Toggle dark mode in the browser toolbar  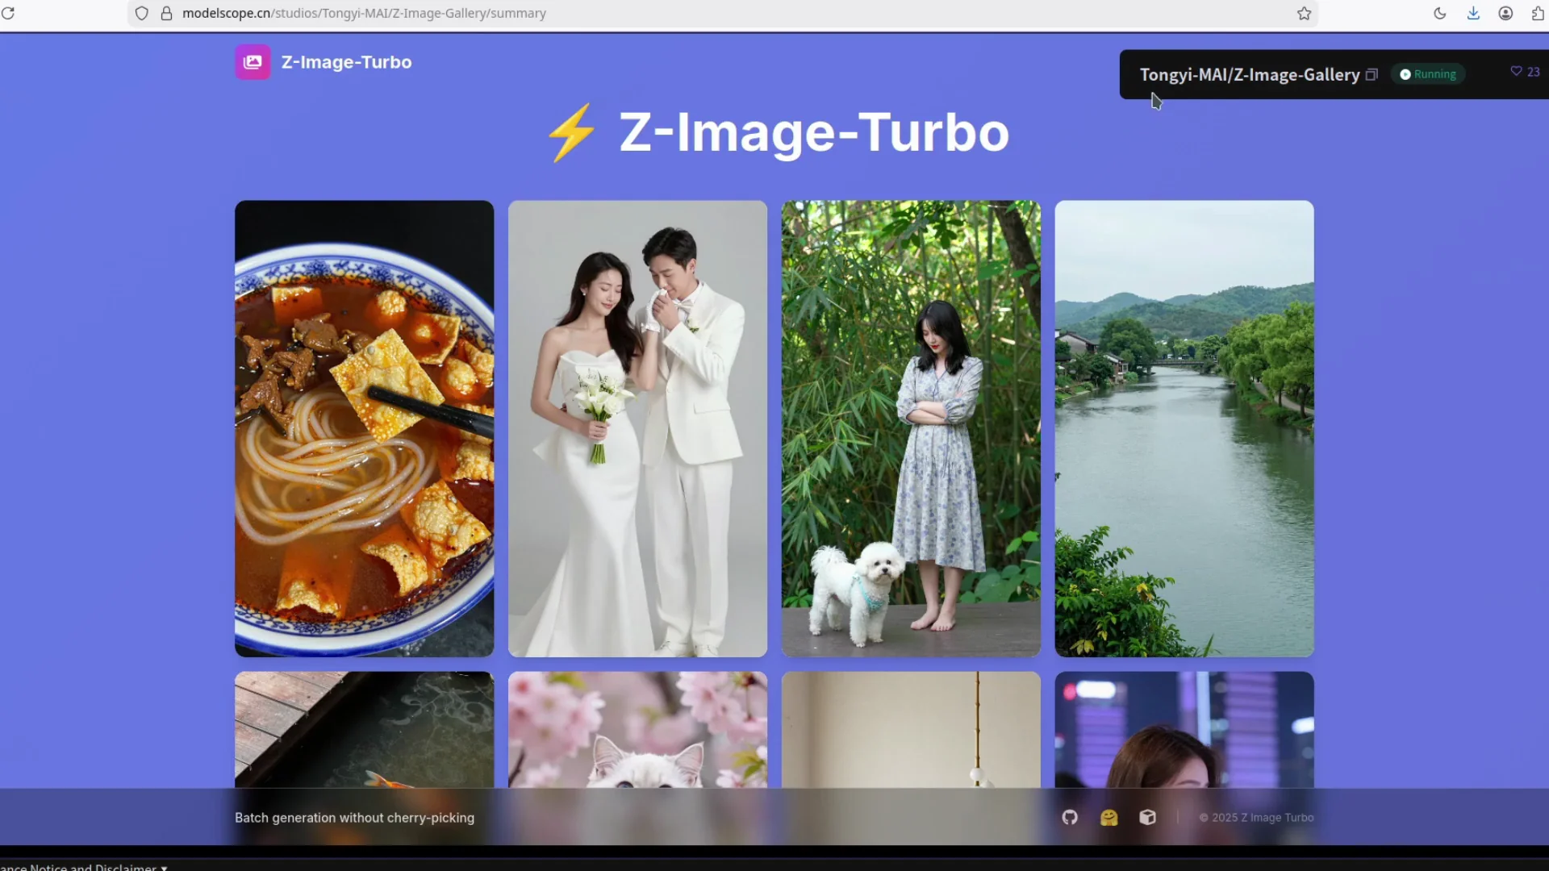point(1440,13)
